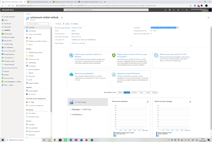
Task: Open Chrome from the Windows taskbar
Action: coord(55,140)
